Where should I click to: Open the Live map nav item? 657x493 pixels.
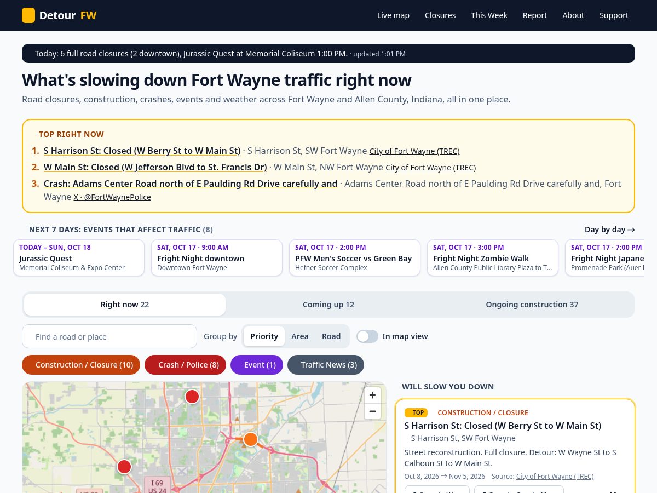tap(393, 15)
